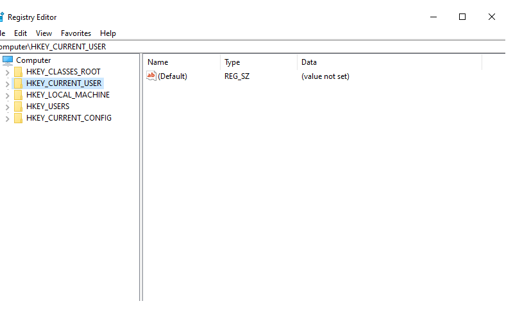The width and height of the screenshot is (513, 317).
Task: Click the Computer monitor icon in tree
Action: click(x=8, y=60)
